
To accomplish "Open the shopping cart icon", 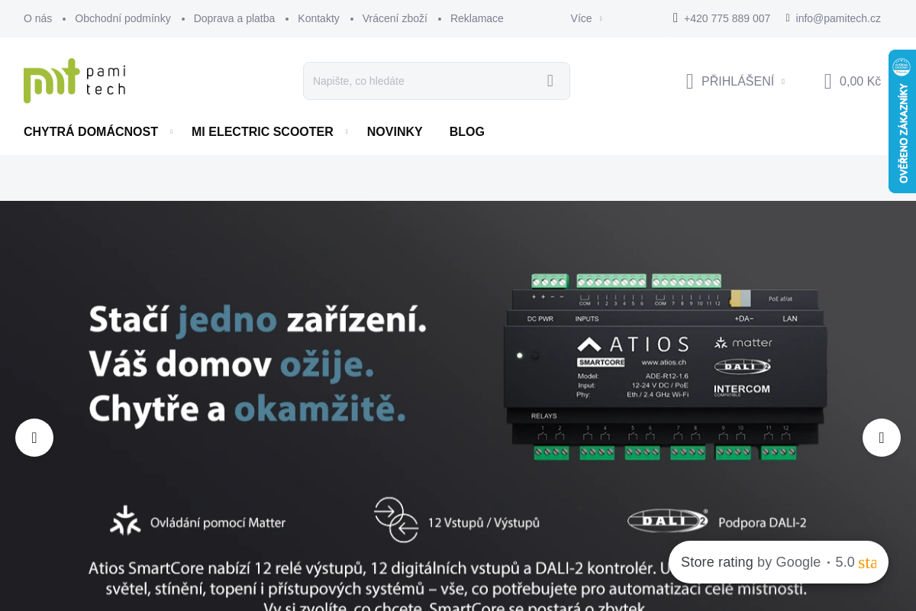I will point(827,81).
